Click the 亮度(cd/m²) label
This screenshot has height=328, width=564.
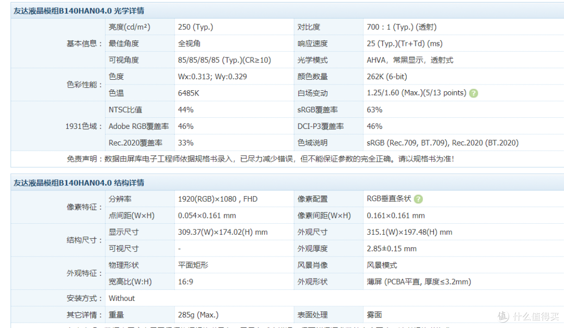click(x=129, y=27)
